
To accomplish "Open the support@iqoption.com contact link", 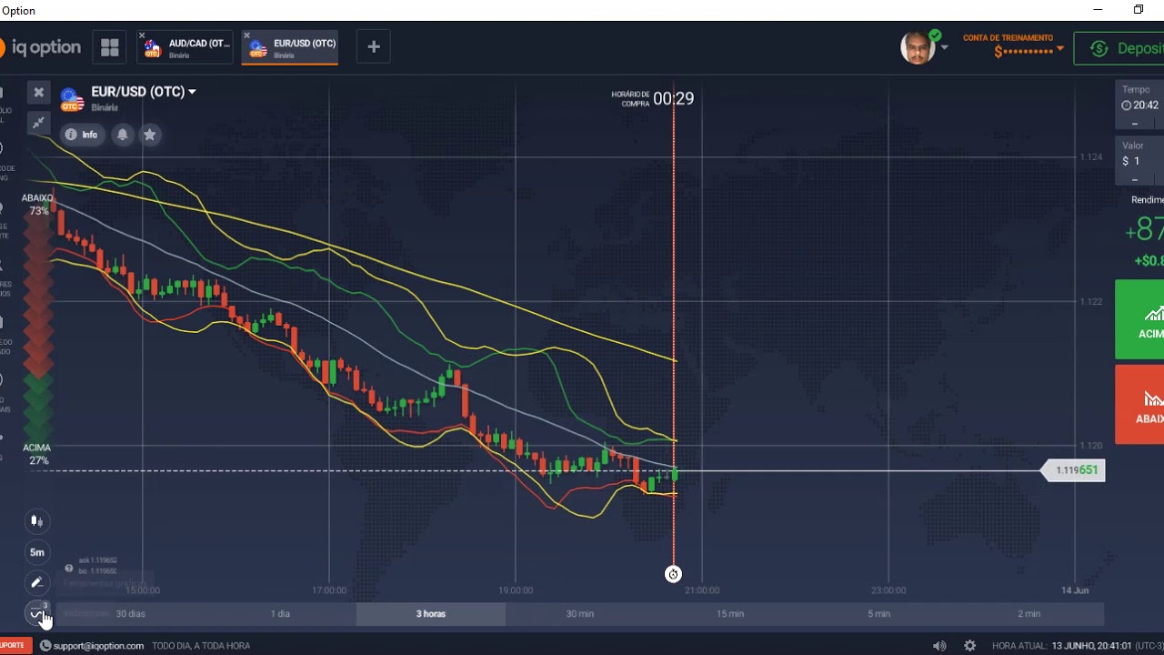I will point(92,646).
